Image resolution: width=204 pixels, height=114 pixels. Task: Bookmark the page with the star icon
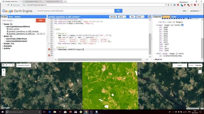171,5
